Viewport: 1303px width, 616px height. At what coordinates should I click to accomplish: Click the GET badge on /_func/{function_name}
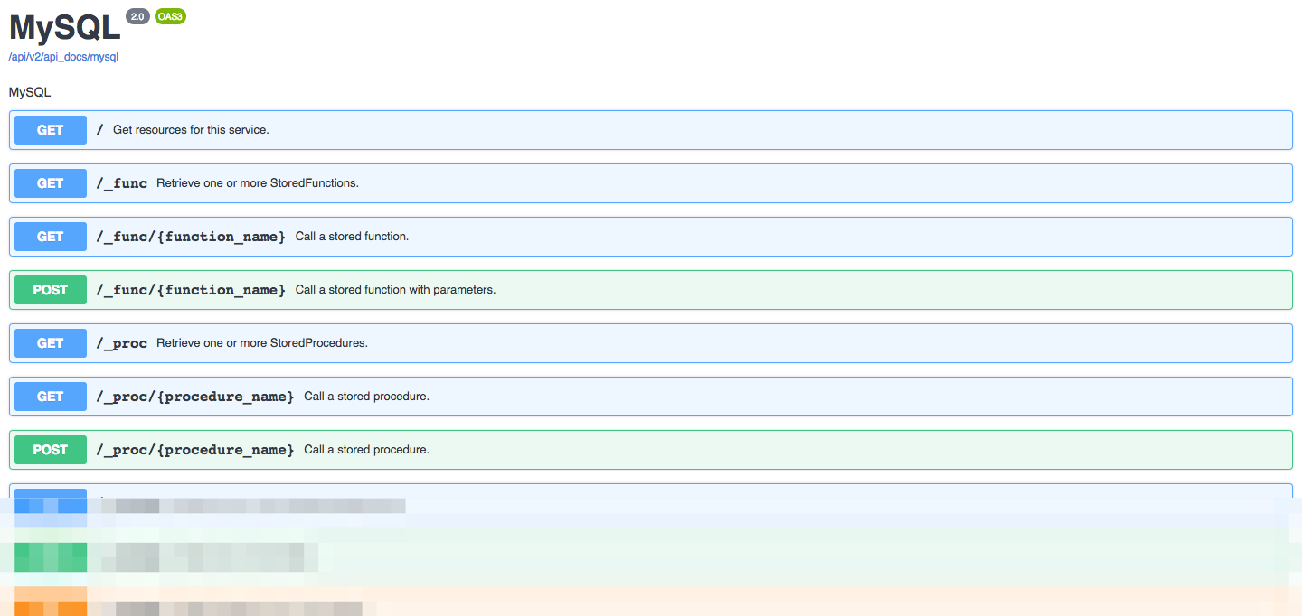pyautogui.click(x=50, y=236)
